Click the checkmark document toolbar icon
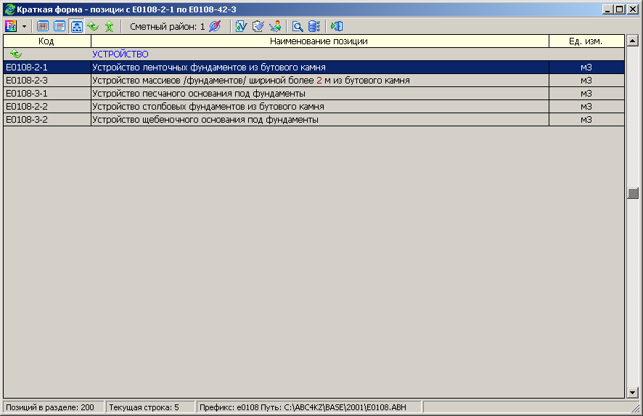Screen dimensions: 643x416 tap(241, 26)
